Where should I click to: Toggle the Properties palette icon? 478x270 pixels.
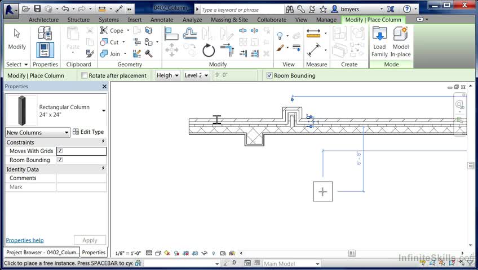pyautogui.click(x=45, y=50)
